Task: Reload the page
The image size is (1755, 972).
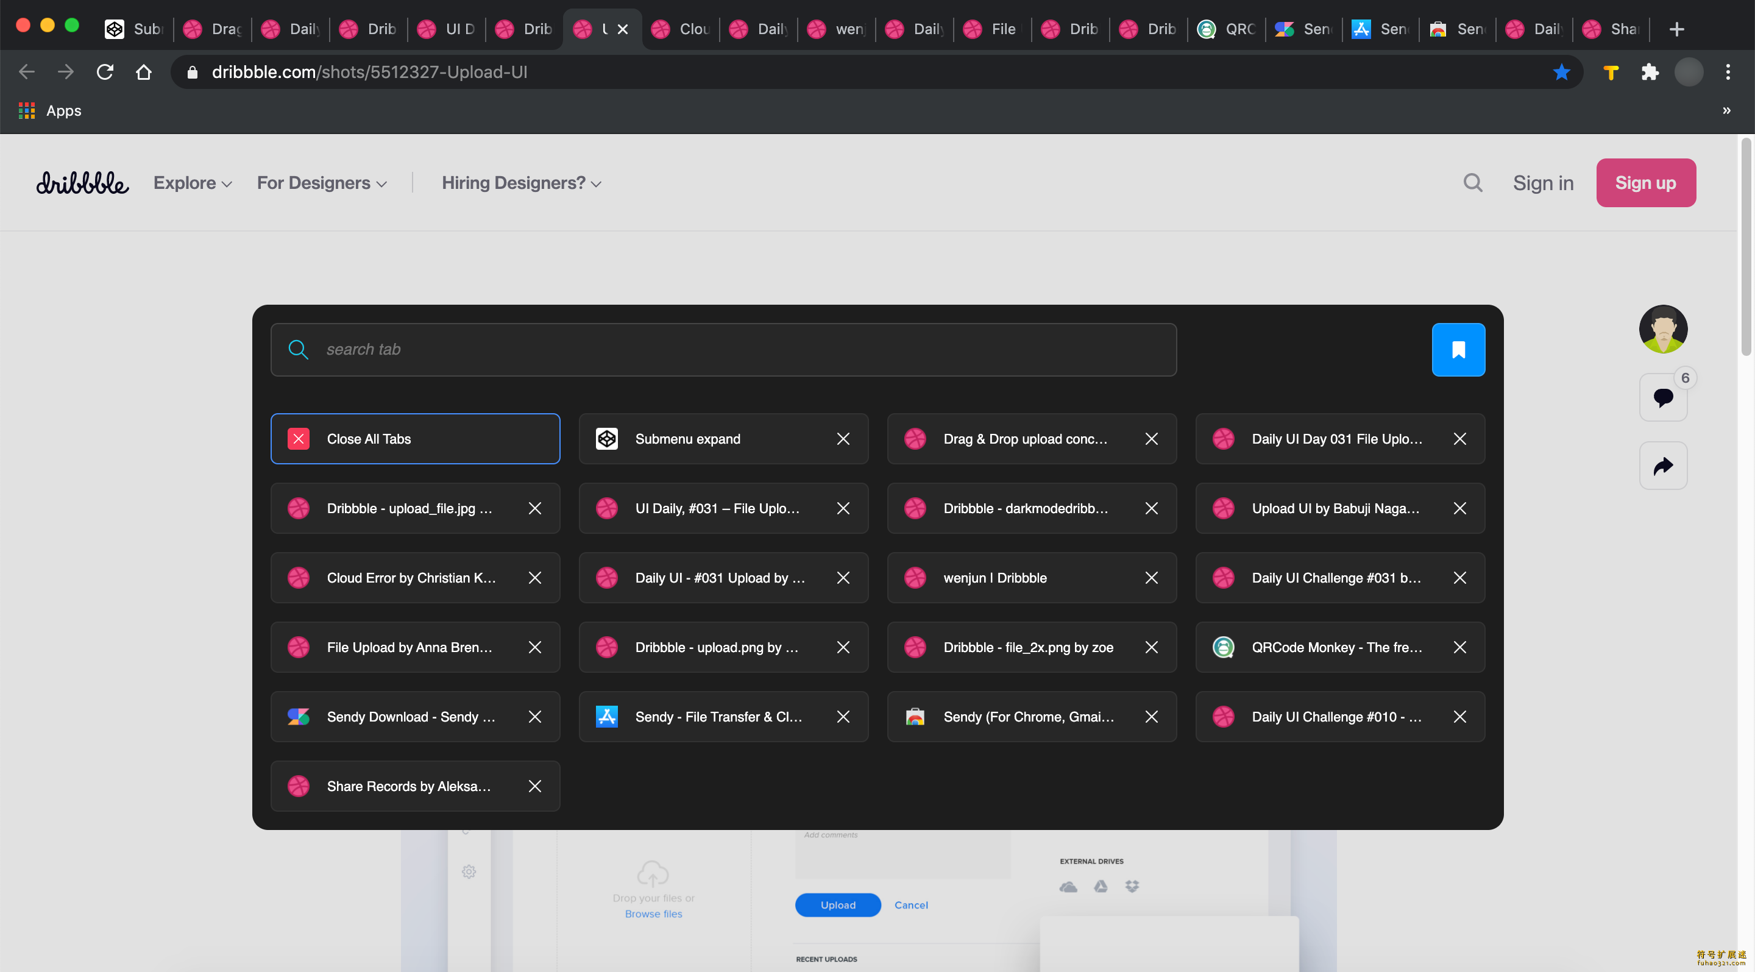Action: [105, 71]
